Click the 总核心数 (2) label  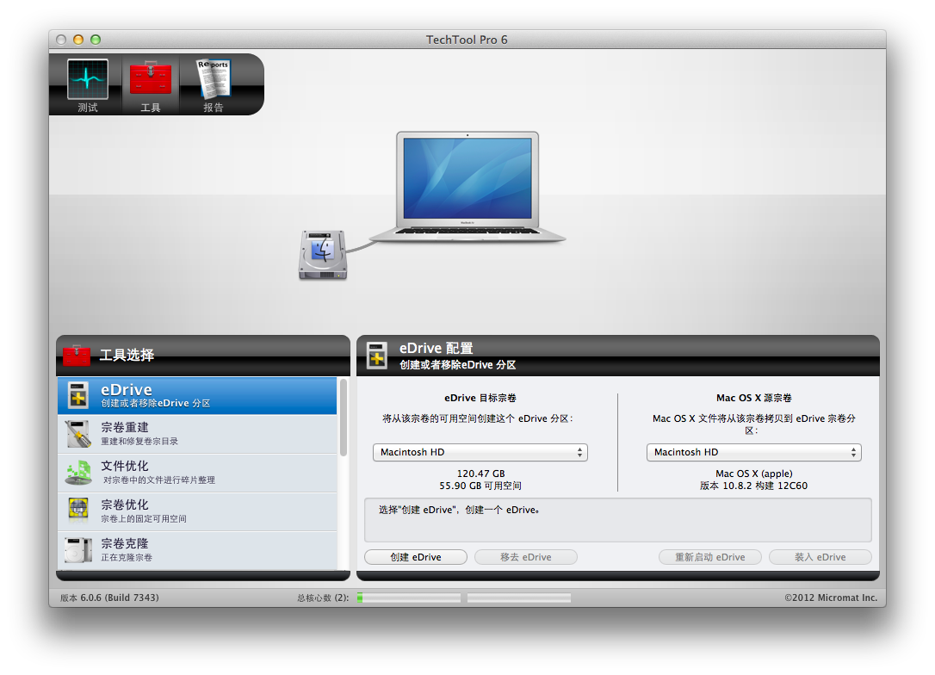click(323, 598)
